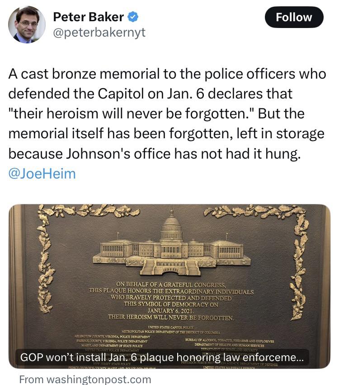This screenshot has width=339, height=385.
Task: Click the Follow button
Action: (294, 18)
